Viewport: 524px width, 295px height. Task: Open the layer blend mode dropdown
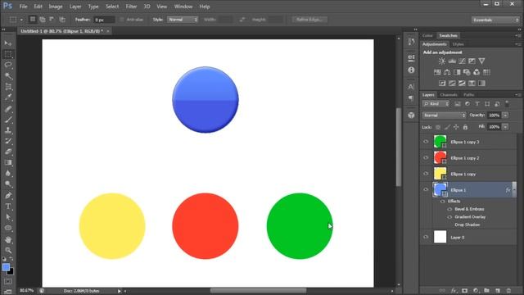(444, 115)
